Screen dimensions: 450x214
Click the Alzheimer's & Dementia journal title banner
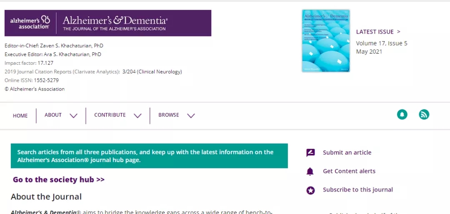pos(115,23)
